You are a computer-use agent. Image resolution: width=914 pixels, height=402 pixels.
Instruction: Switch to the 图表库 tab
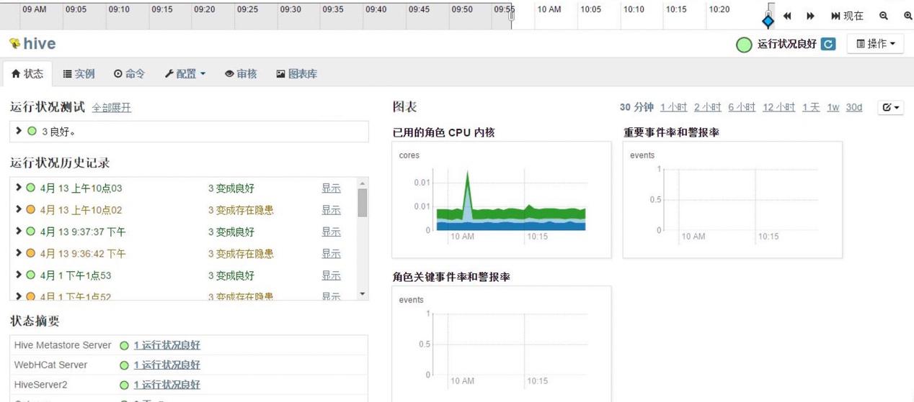tap(296, 73)
